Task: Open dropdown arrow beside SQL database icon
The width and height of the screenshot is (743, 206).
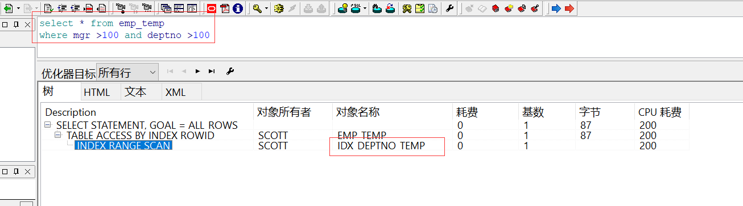Action: 365,9
